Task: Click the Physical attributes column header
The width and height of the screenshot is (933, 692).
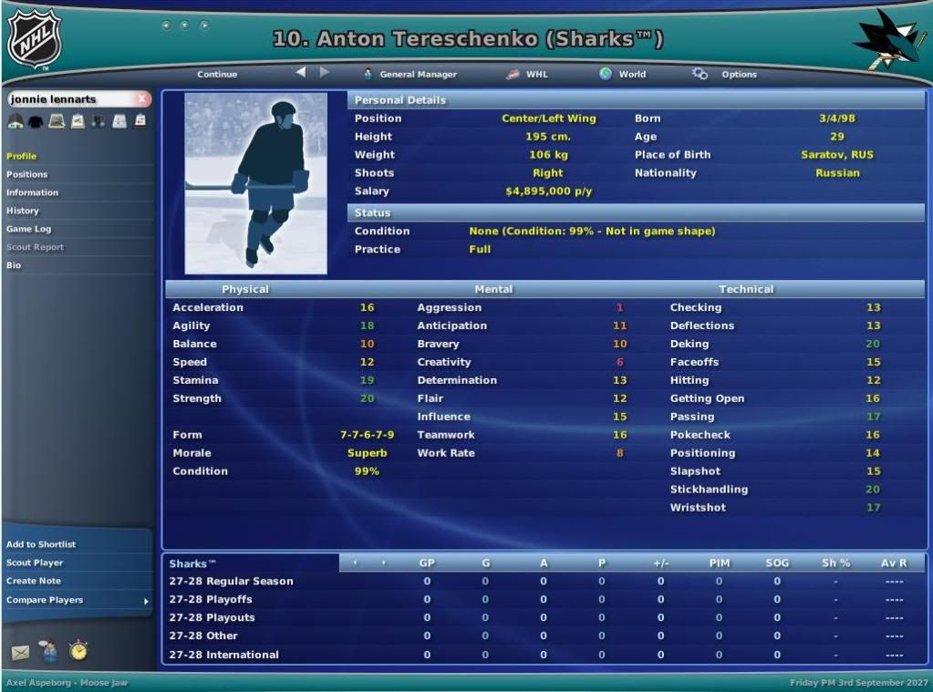Action: pos(245,289)
